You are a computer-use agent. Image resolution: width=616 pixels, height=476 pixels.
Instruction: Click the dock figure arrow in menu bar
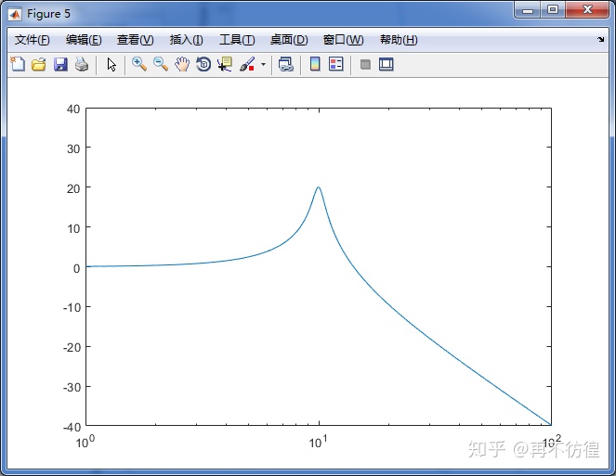tap(601, 39)
